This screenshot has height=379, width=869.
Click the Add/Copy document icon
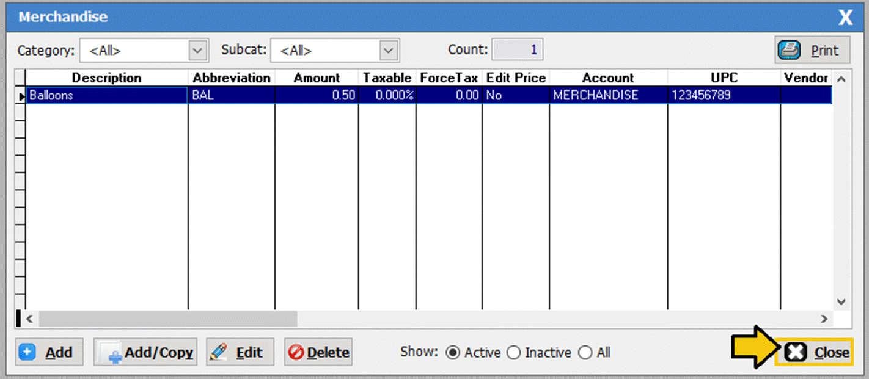[x=111, y=353]
